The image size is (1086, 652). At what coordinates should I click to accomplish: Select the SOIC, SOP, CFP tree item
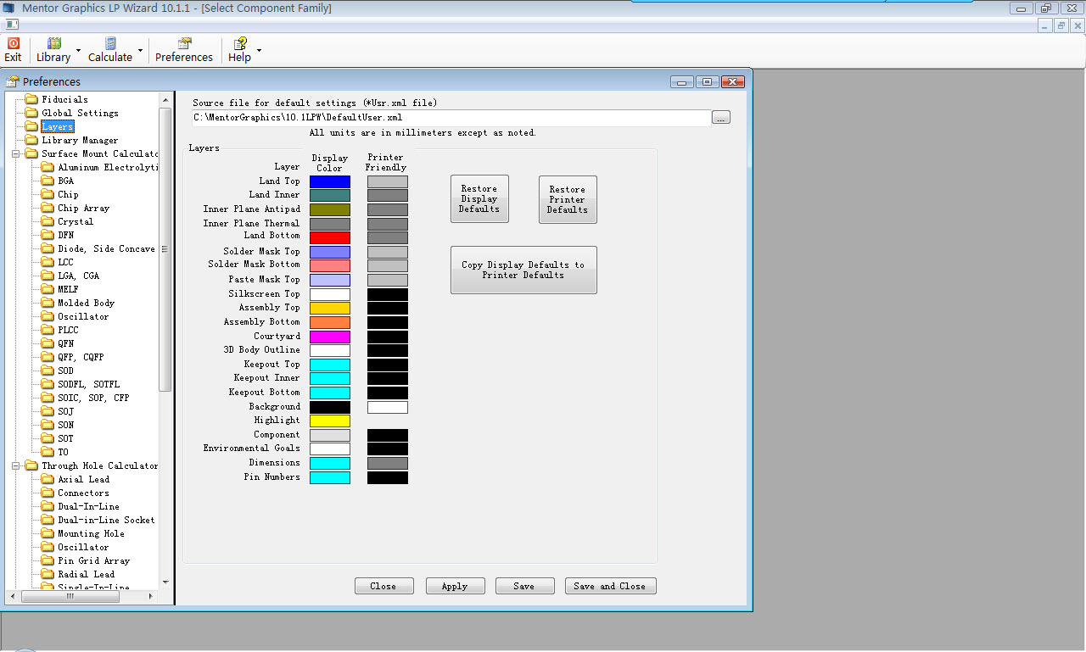93,398
